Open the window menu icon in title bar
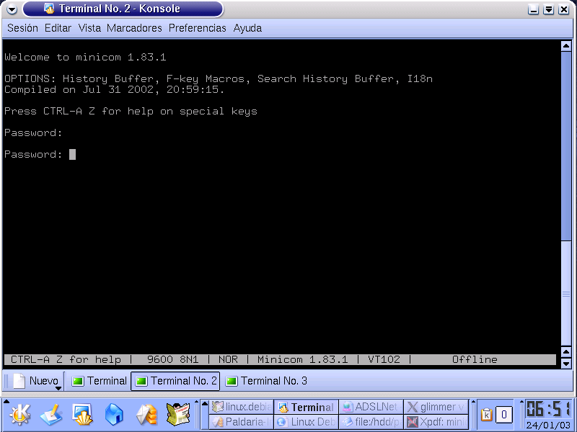 point(12,9)
